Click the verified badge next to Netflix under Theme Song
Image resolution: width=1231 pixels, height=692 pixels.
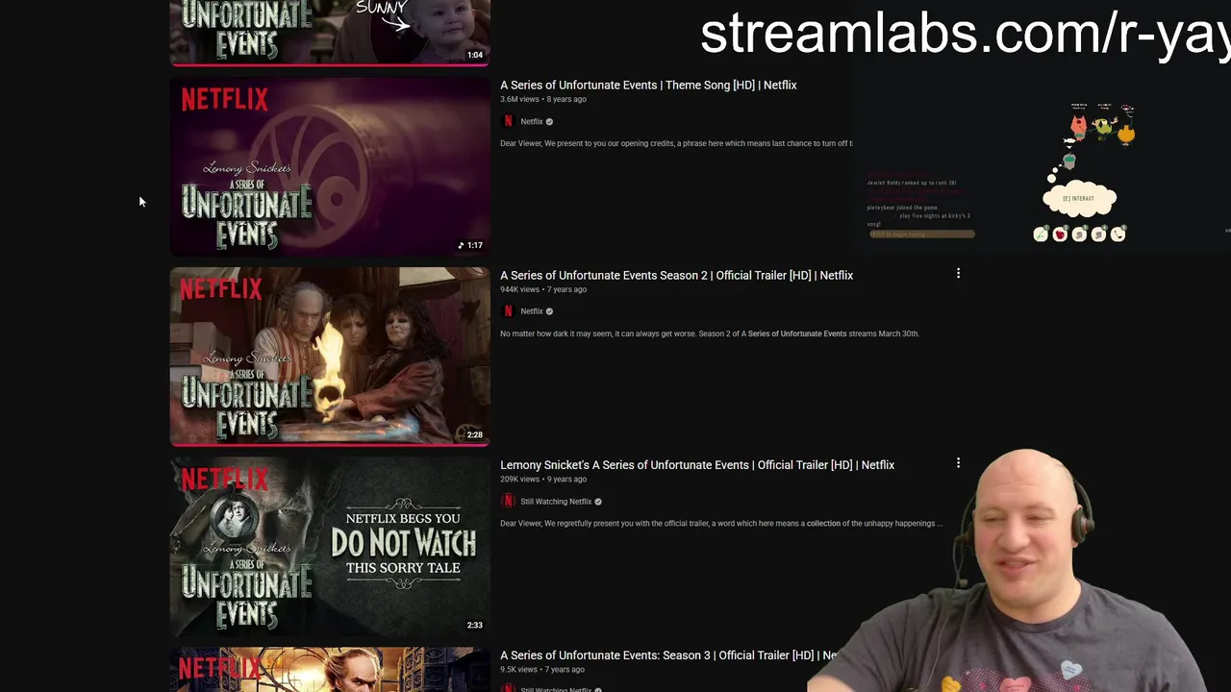point(549,122)
